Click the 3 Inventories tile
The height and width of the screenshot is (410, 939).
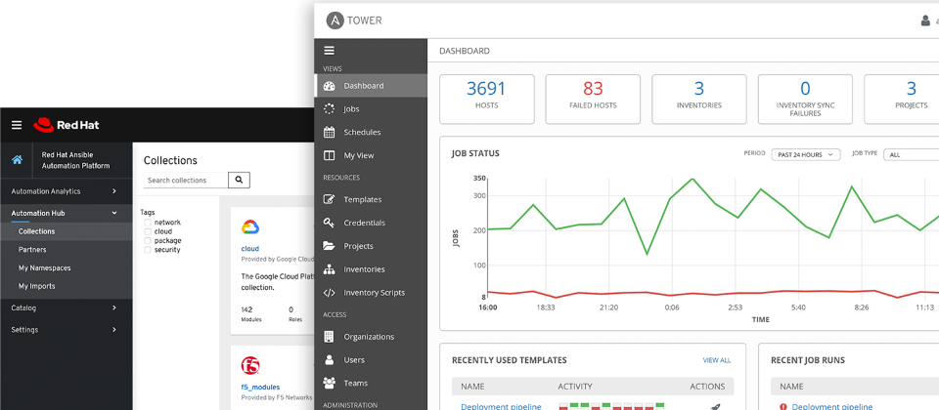[x=698, y=99]
